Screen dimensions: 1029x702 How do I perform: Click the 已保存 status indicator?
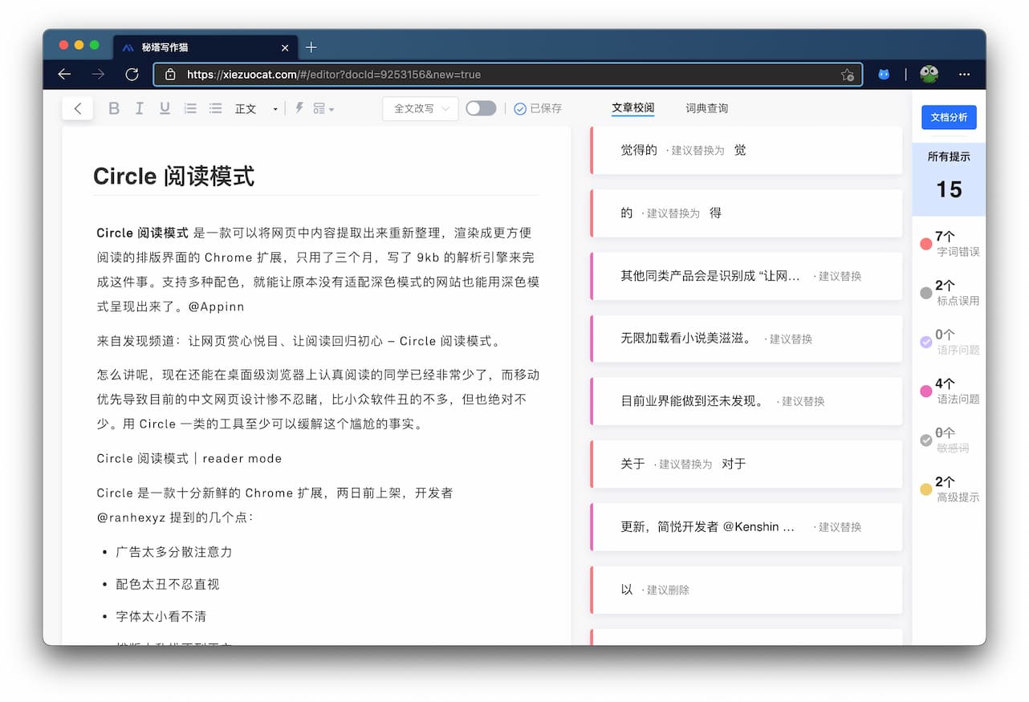538,108
